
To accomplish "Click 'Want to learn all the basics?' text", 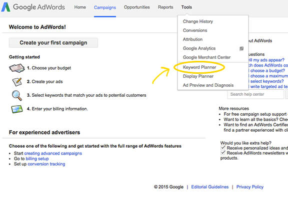I will [x=251, y=119].
